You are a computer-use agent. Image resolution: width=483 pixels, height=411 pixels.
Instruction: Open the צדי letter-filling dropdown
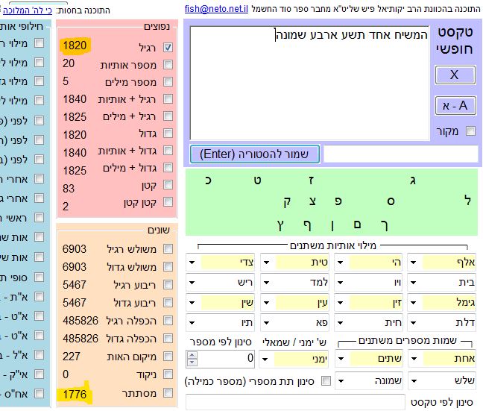(192, 263)
